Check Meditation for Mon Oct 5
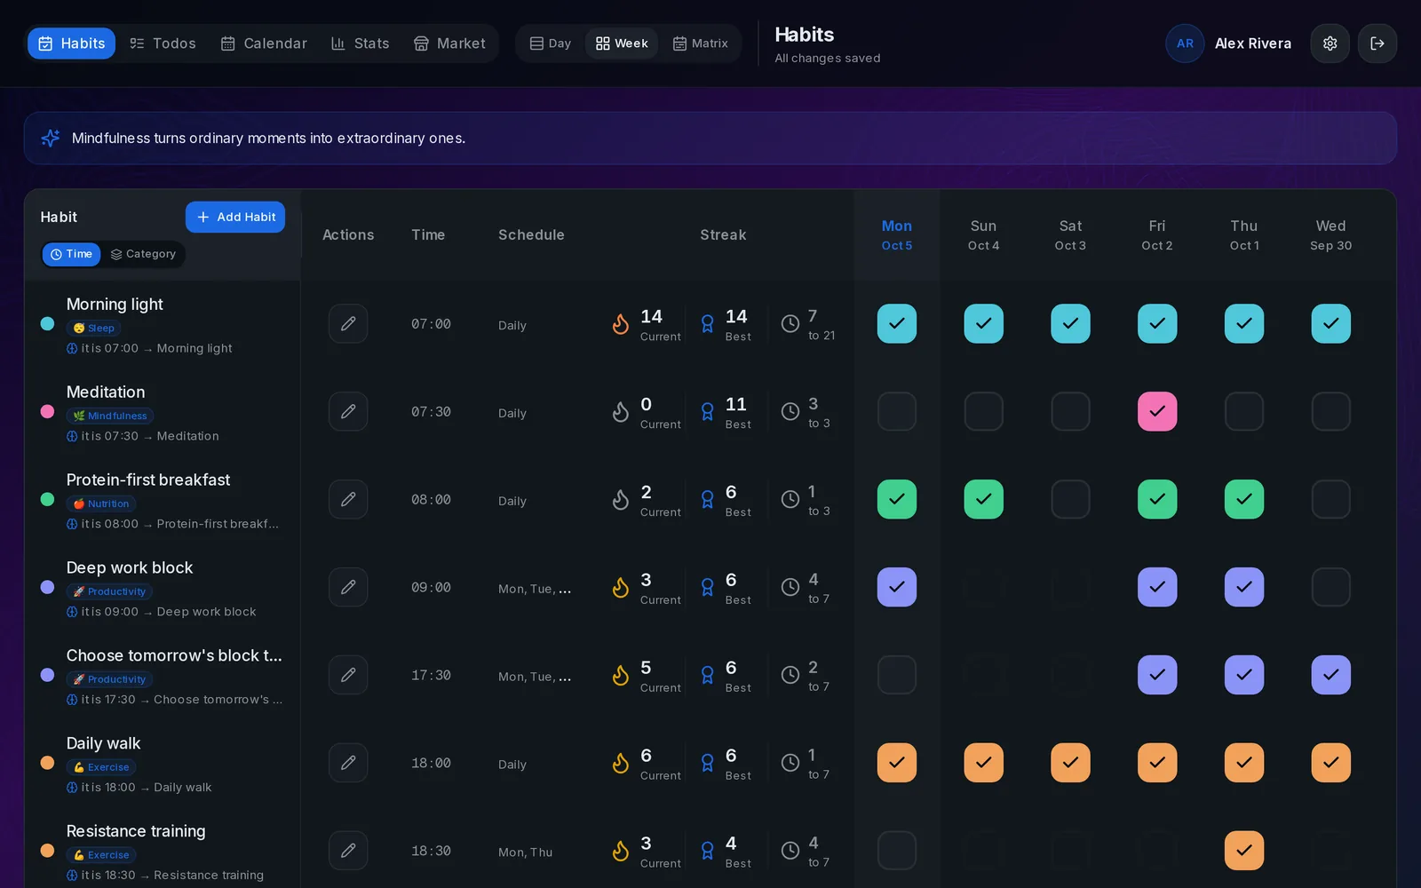Screen dimensions: 1421x888 (897, 411)
